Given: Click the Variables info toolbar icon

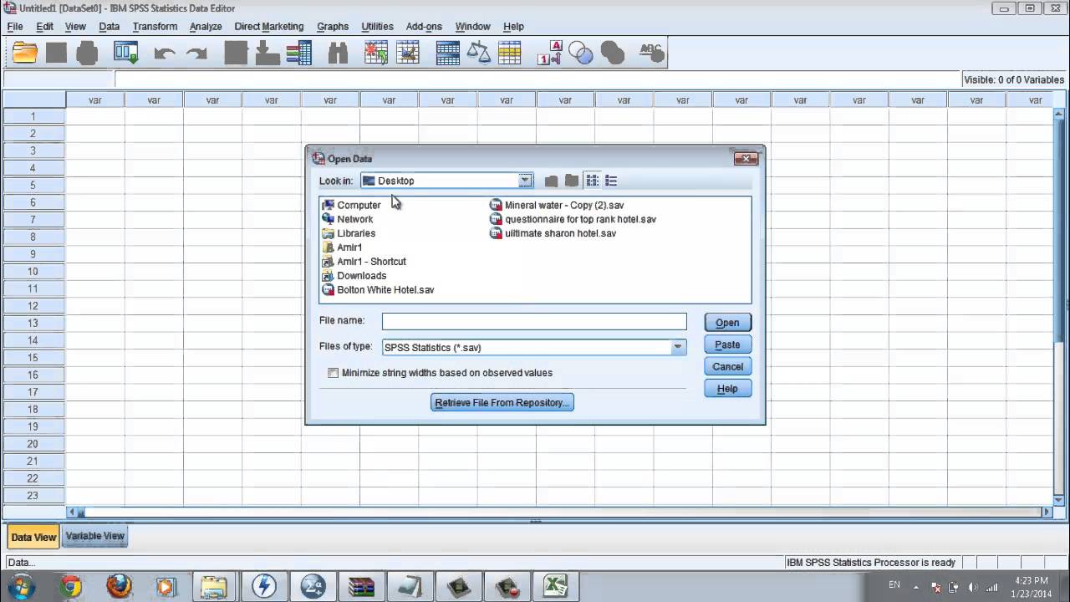Looking at the screenshot, I should 298,53.
